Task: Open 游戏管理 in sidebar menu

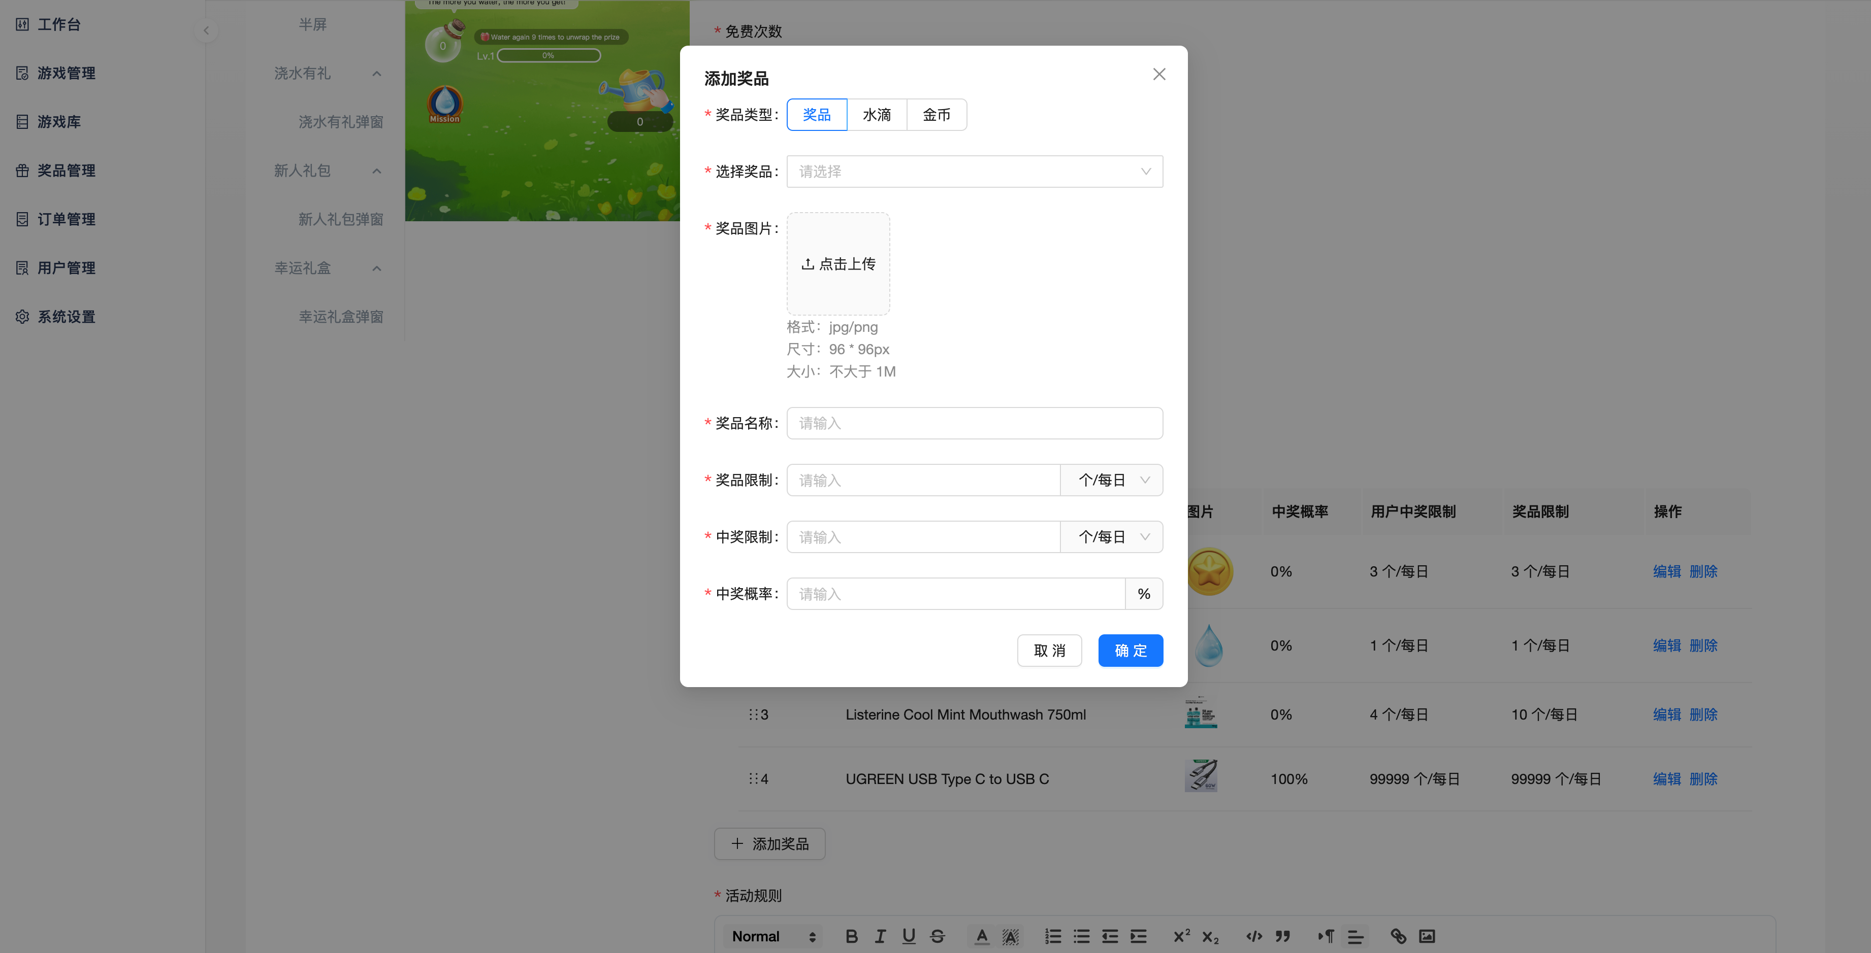Action: tap(66, 73)
